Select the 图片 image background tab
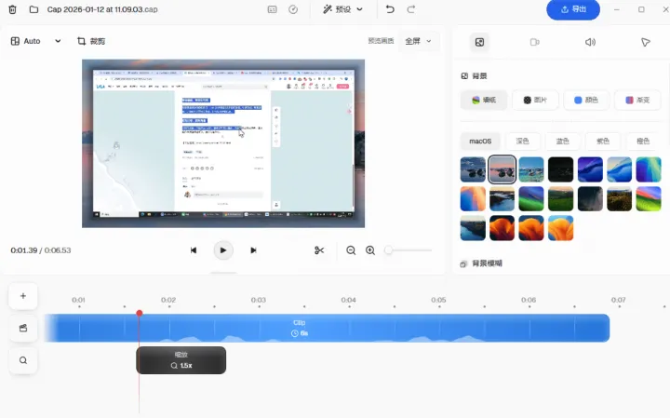Image resolution: width=670 pixels, height=418 pixels. 535,100
